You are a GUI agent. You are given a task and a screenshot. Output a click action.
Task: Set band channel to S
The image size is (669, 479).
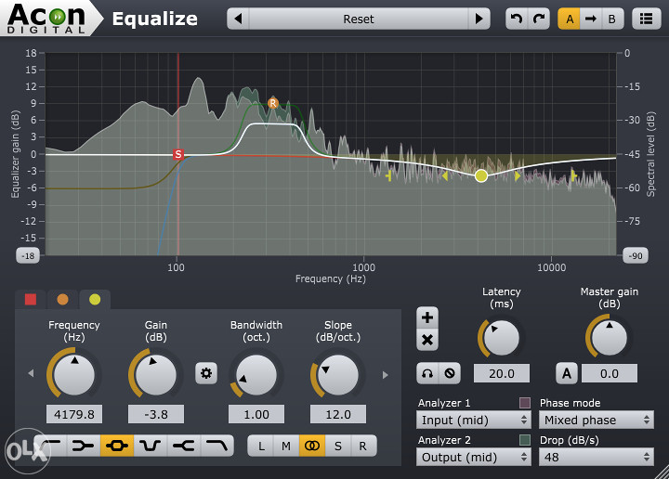point(338,446)
